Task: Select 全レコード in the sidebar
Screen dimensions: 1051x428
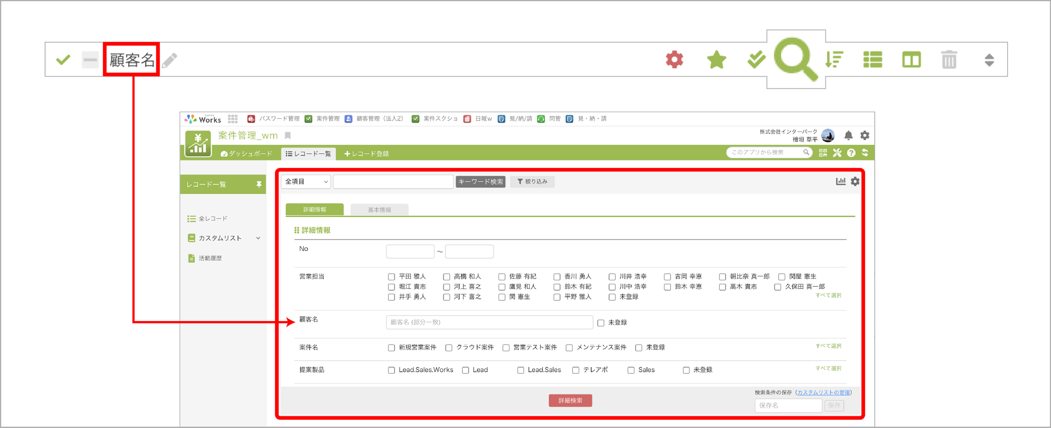Action: pyautogui.click(x=207, y=219)
